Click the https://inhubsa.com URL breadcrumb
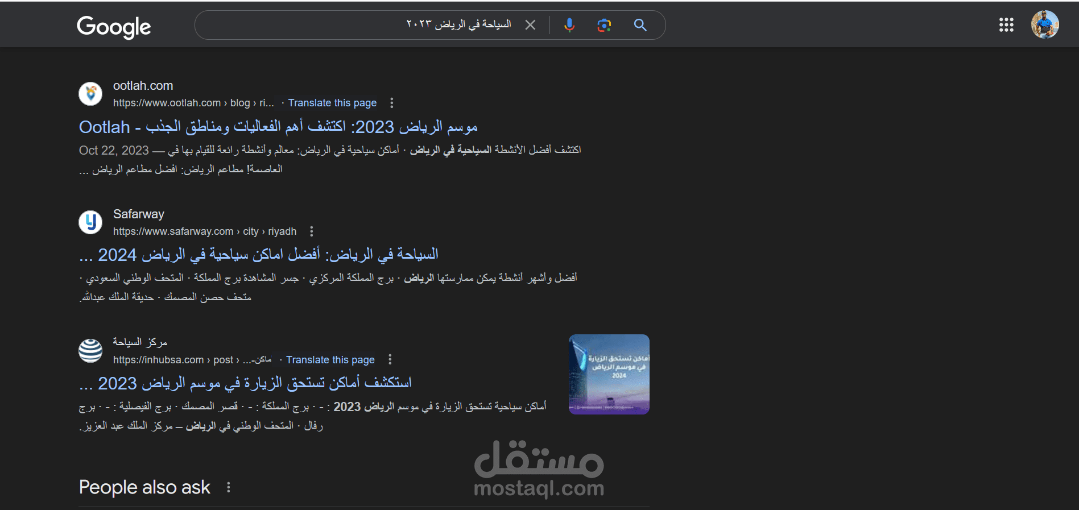Screen dimensions: 1079x510 coord(192,360)
